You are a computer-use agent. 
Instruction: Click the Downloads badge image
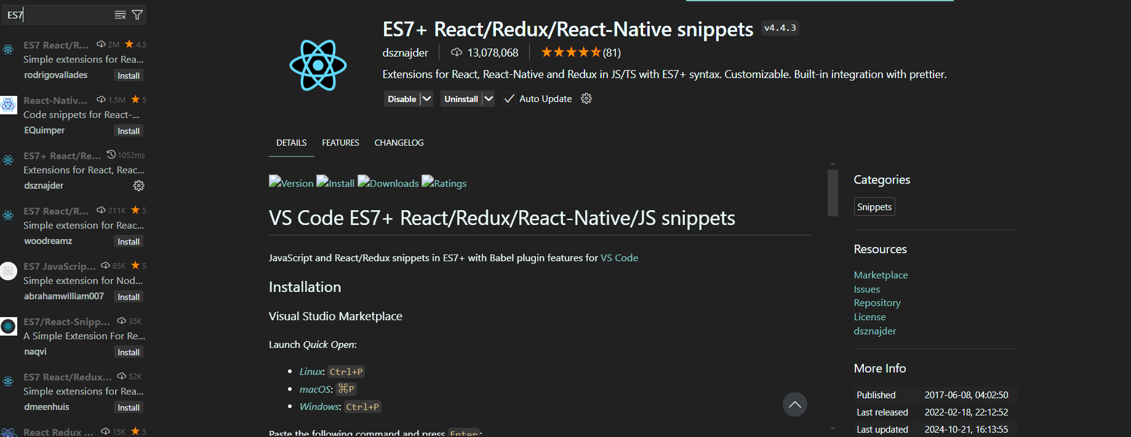(388, 183)
